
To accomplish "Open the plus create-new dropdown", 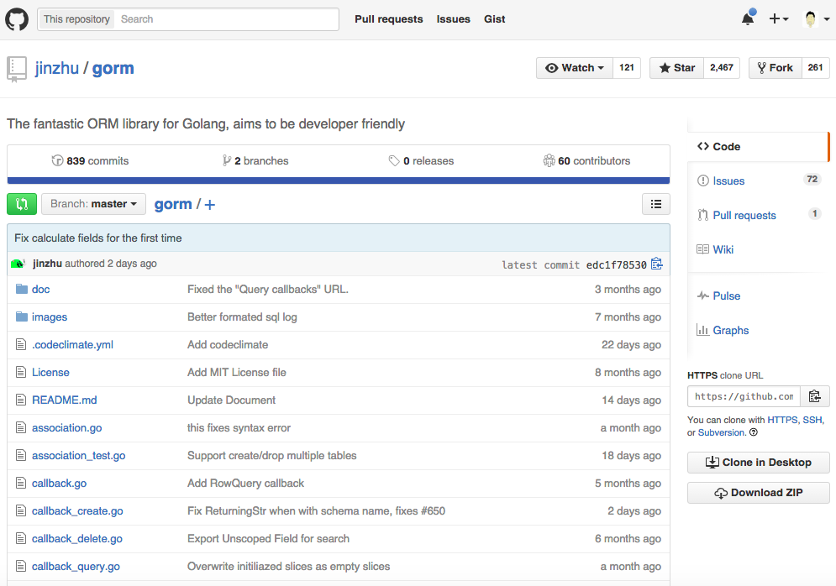I will pyautogui.click(x=778, y=19).
